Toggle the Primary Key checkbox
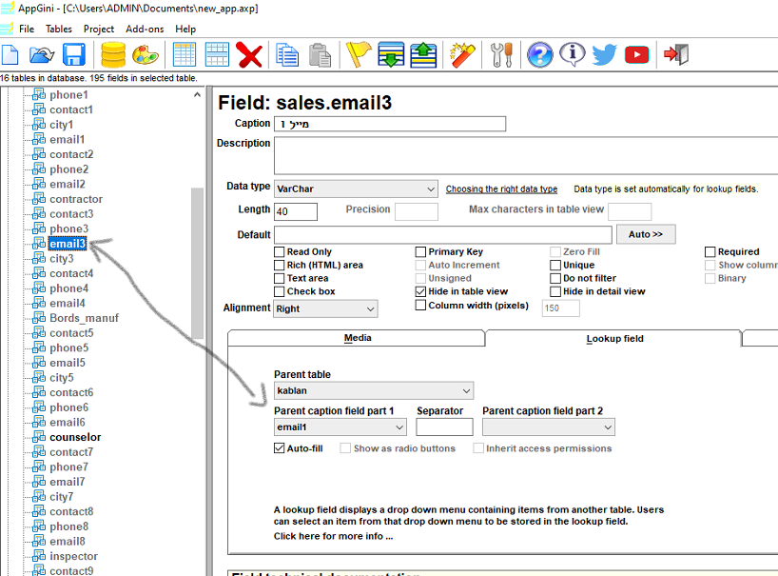The width and height of the screenshot is (778, 576). (420, 251)
